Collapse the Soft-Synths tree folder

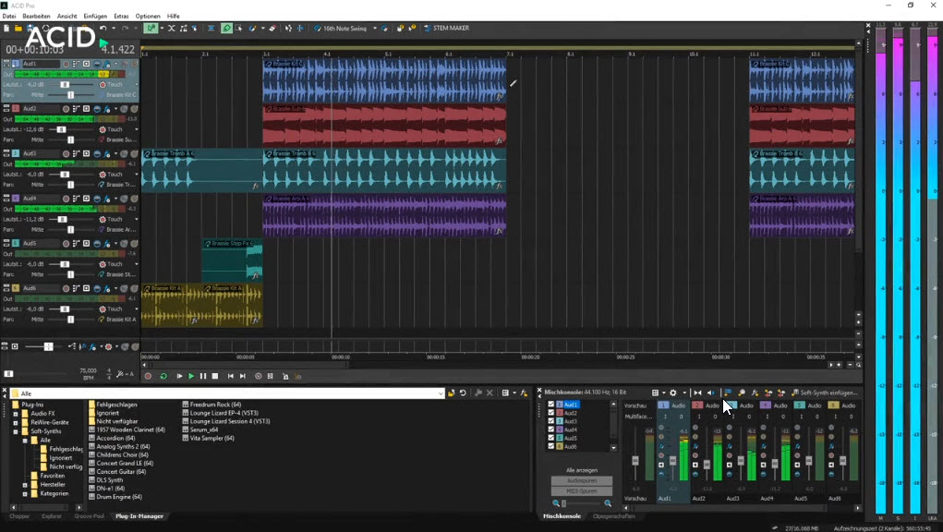click(x=16, y=431)
